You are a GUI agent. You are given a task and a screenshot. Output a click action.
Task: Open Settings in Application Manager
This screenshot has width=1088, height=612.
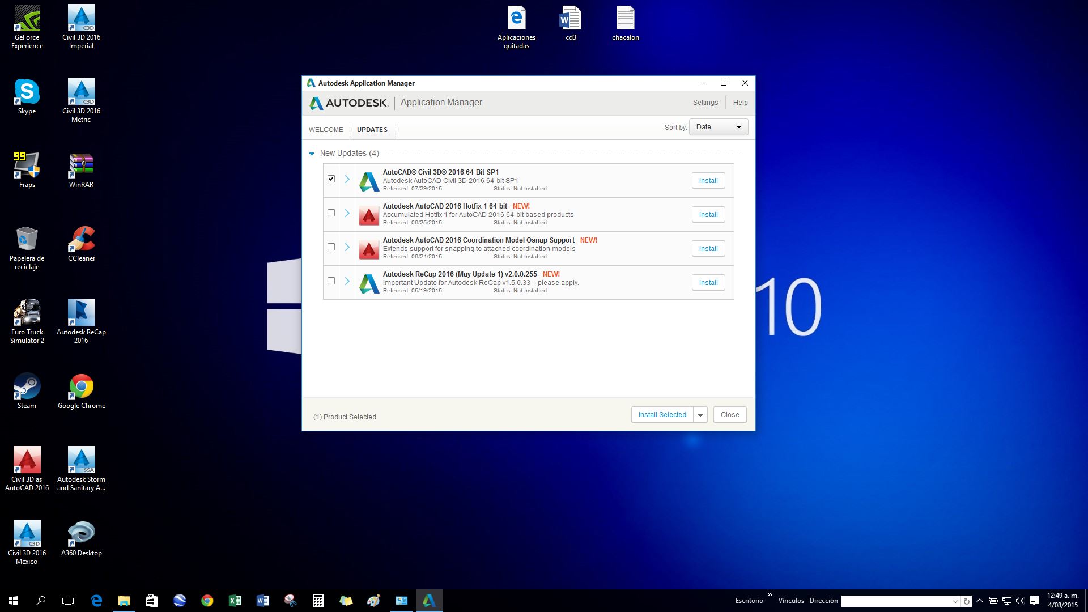tap(705, 103)
